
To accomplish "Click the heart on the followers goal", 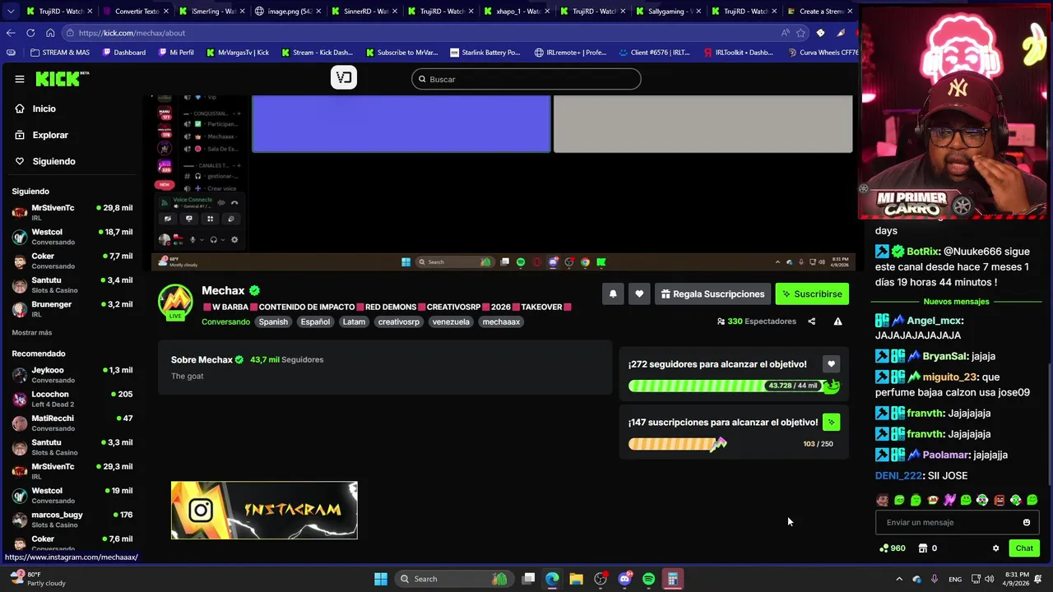I will tap(831, 364).
